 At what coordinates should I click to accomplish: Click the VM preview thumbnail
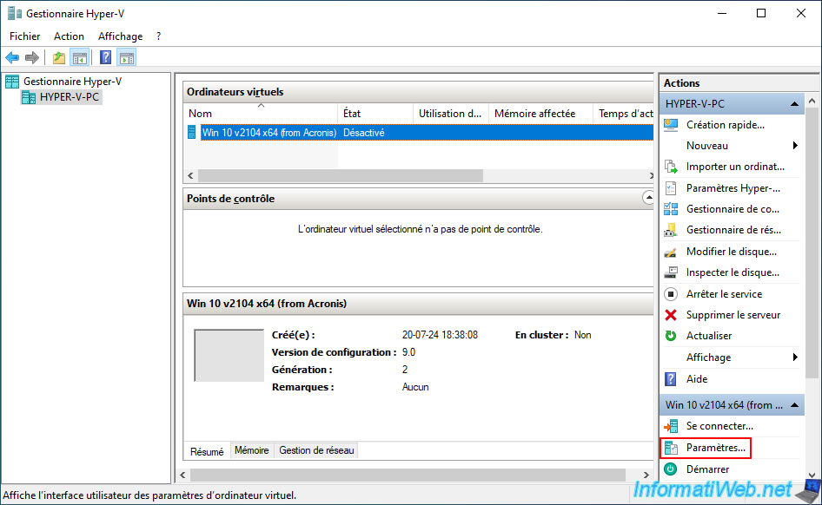229,356
